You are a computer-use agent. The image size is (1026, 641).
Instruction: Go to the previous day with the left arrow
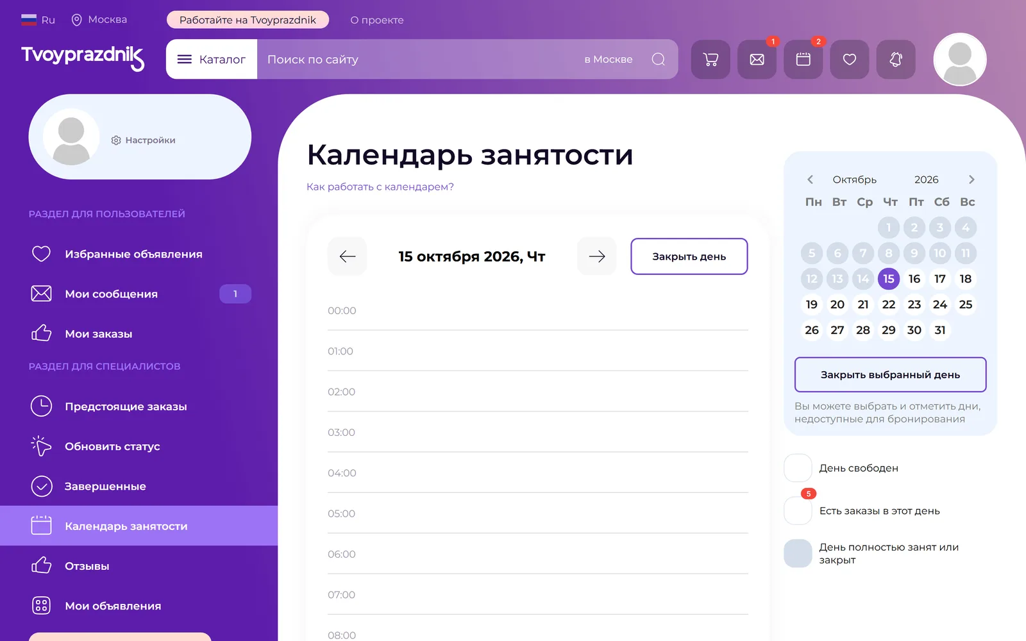point(348,256)
